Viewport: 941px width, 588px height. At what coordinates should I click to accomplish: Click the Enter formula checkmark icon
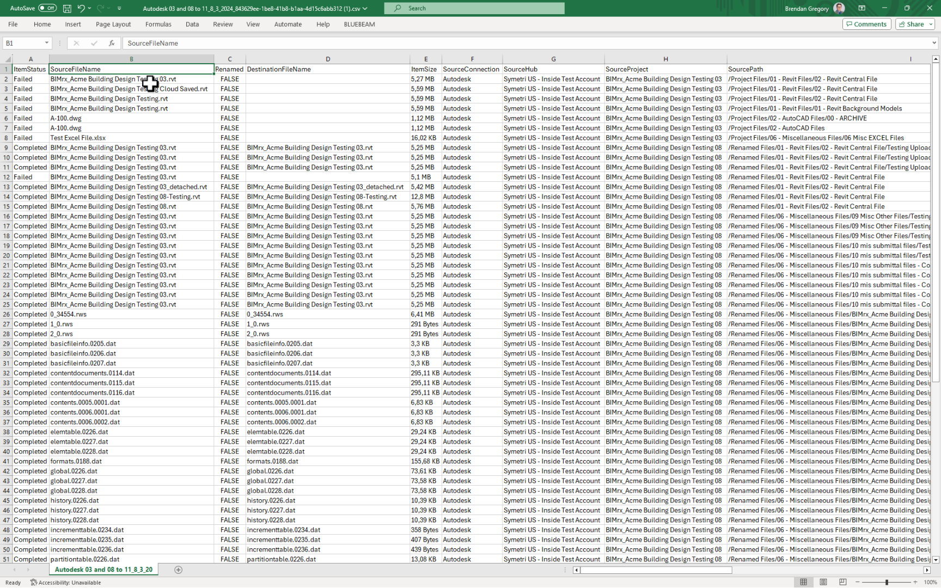[94, 43]
